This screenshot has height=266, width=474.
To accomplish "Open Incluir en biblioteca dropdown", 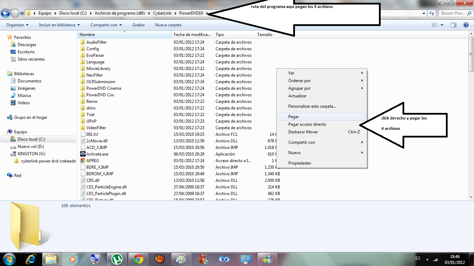I will pyautogui.click(x=59, y=25).
